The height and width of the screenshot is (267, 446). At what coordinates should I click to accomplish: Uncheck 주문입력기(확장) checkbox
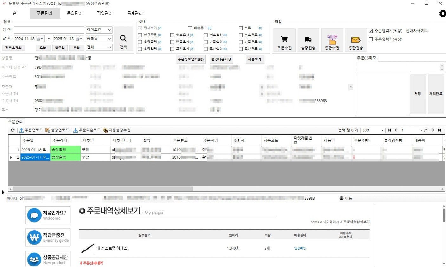pyautogui.click(x=371, y=31)
